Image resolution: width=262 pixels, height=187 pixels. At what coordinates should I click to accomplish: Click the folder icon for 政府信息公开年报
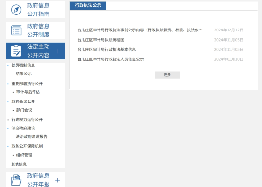[16, 180]
